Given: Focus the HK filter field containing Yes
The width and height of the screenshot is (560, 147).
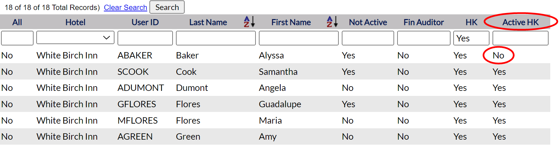Looking at the screenshot, I should (x=471, y=38).
